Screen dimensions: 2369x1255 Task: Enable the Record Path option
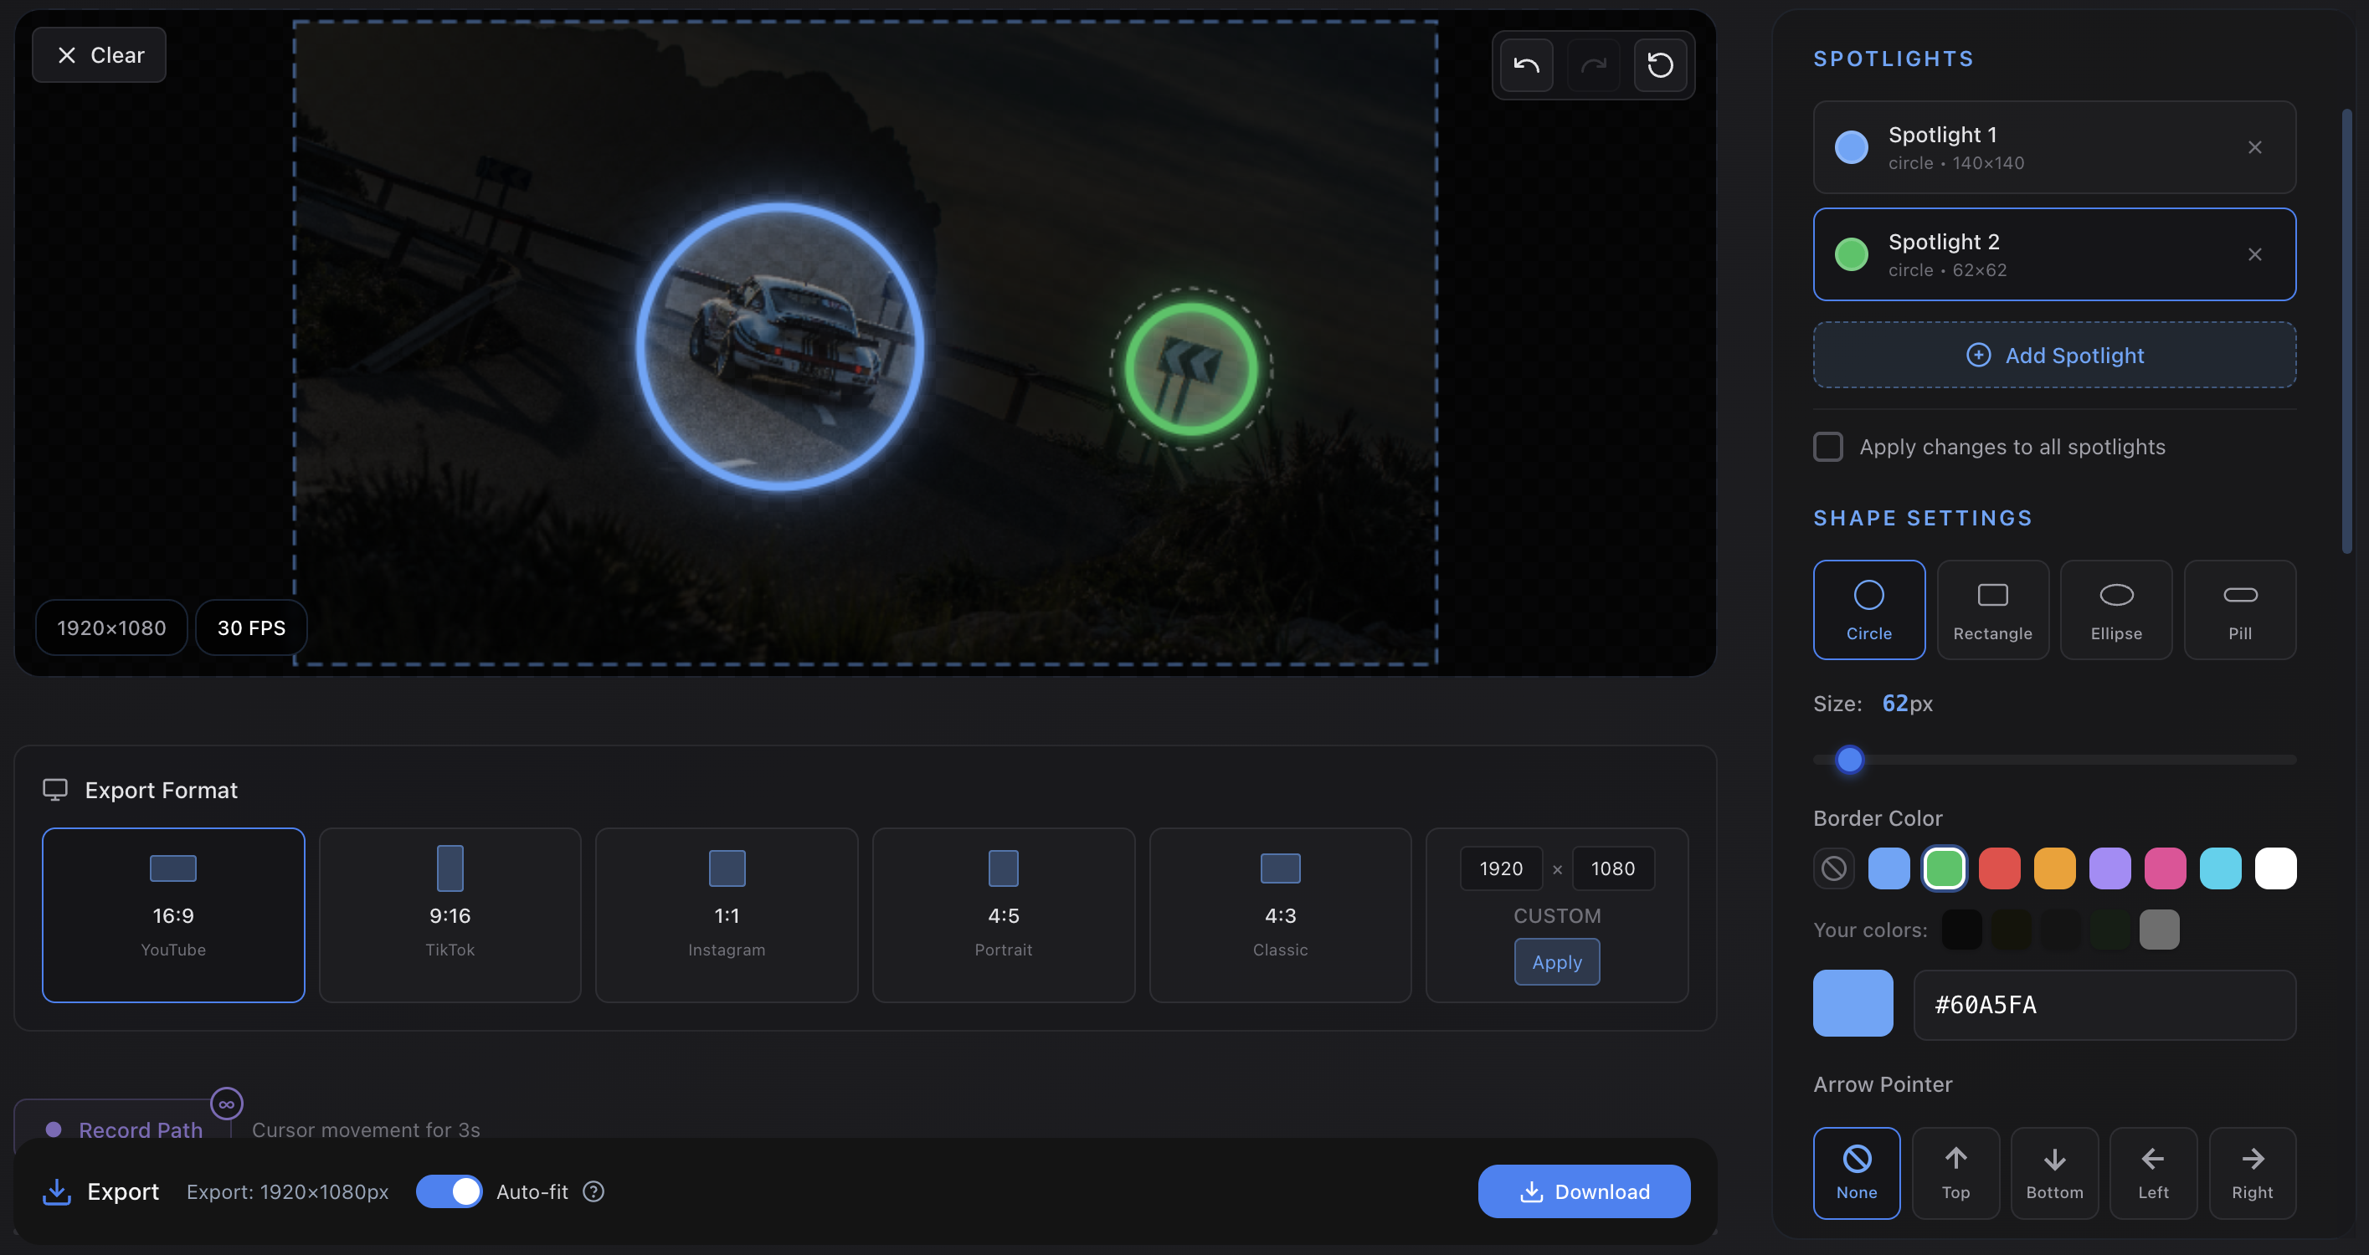coord(127,1129)
